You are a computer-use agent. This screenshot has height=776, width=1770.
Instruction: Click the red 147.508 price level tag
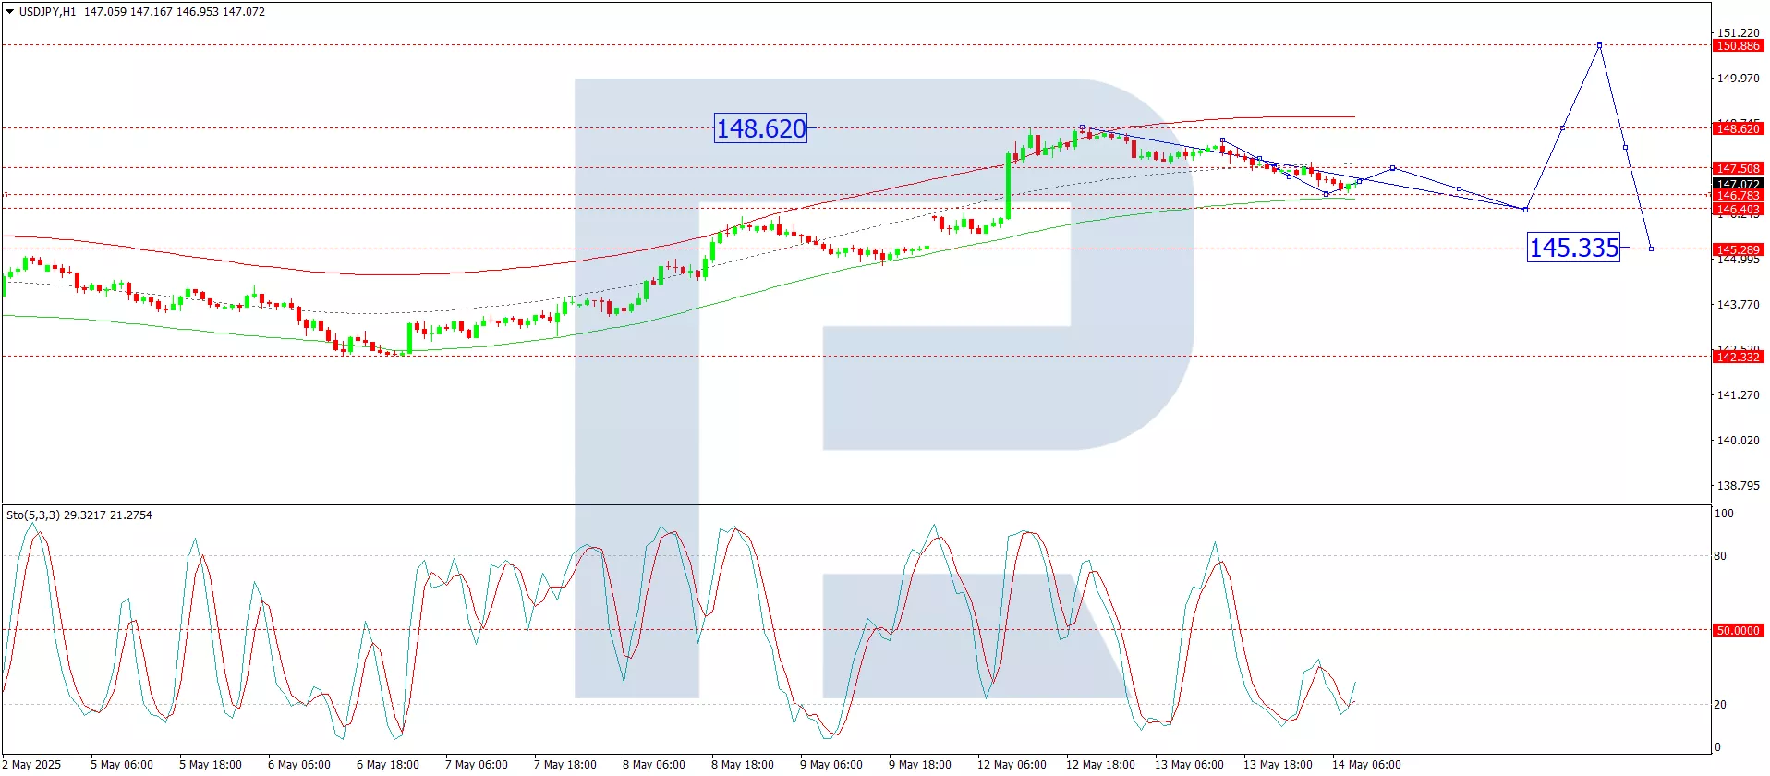click(x=1737, y=168)
